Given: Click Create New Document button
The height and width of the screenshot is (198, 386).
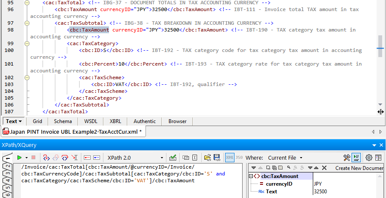Looking at the screenshot, I should (360, 168).
